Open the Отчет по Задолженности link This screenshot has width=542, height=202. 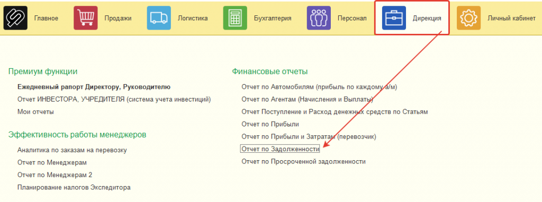coord(281,149)
